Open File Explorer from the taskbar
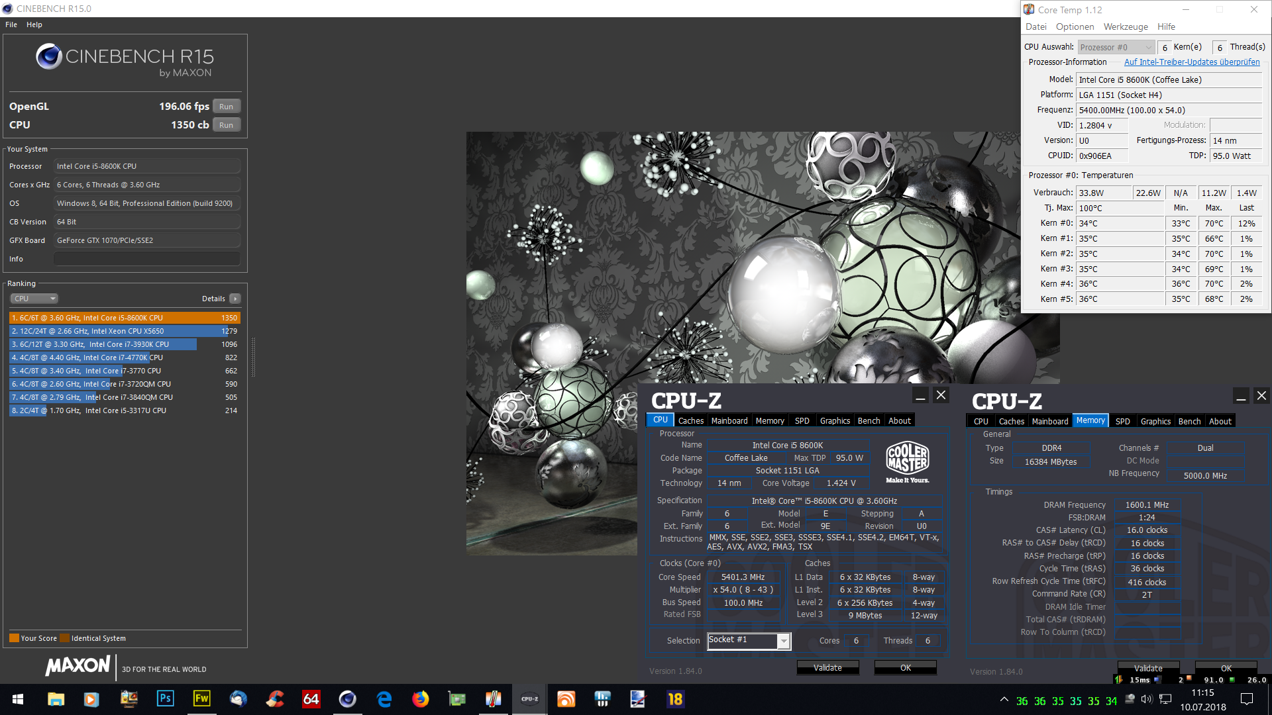Viewport: 1272px width, 715px height. [56, 699]
